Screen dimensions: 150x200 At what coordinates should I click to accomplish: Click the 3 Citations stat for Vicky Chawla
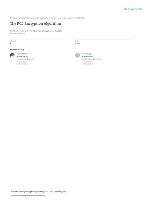point(31,59)
